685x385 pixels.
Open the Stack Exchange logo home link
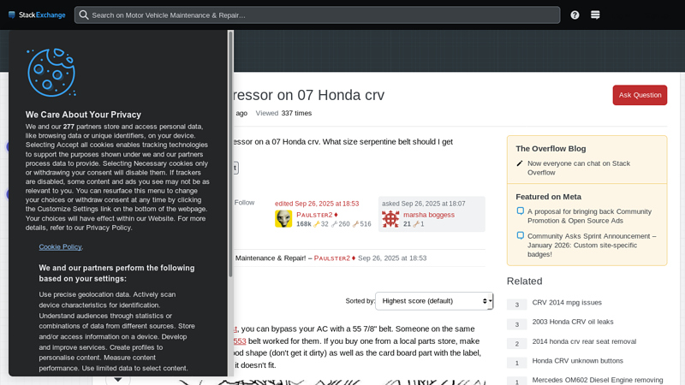pos(36,15)
